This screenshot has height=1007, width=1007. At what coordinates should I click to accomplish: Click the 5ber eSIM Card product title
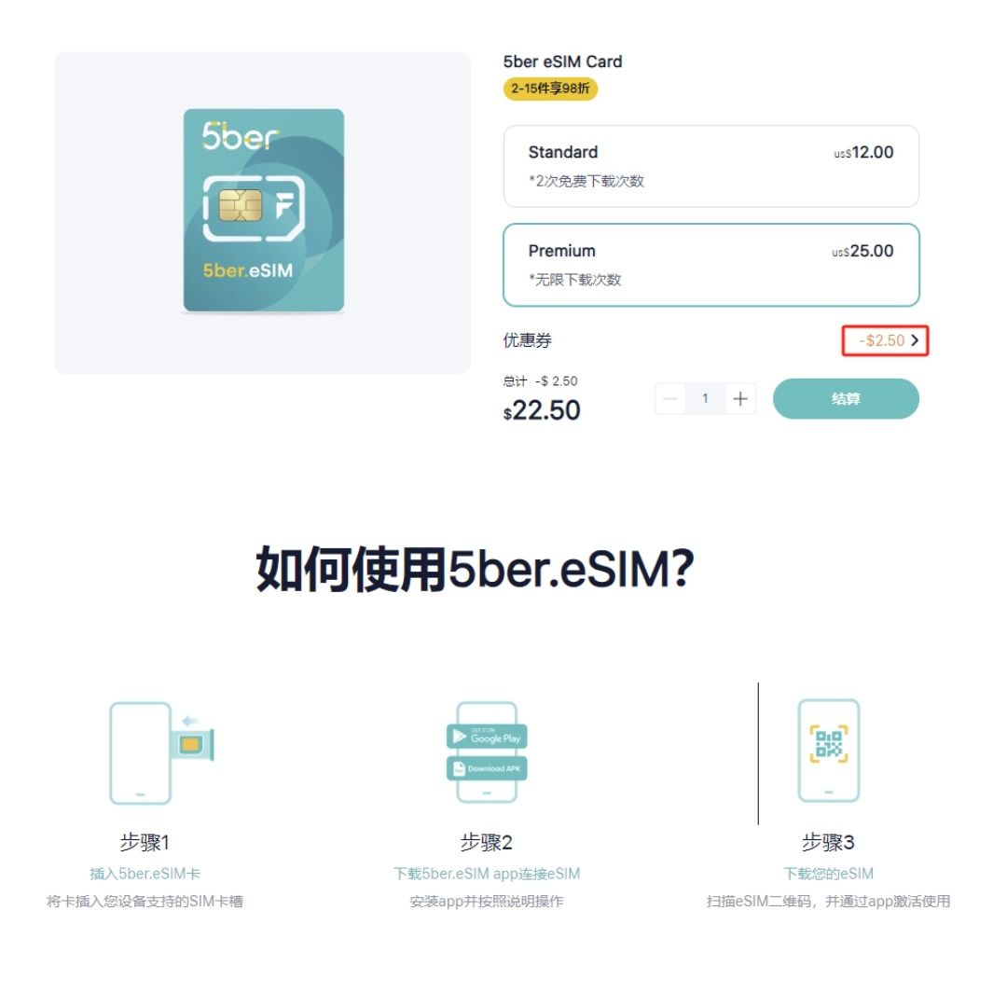click(x=562, y=62)
